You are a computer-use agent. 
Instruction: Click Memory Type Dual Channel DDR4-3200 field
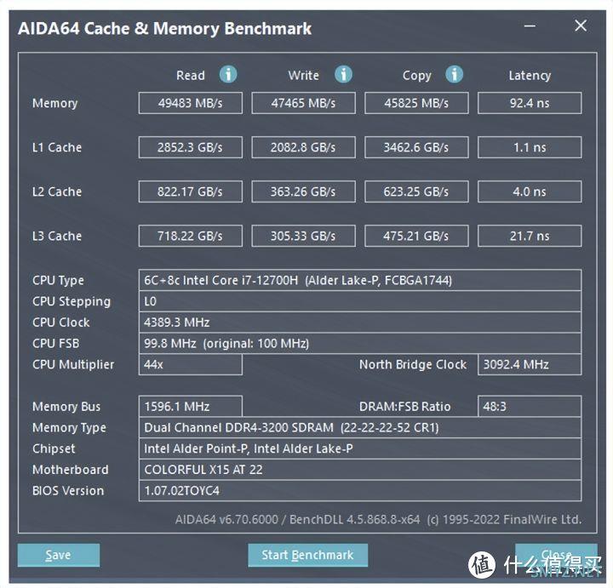360,427
